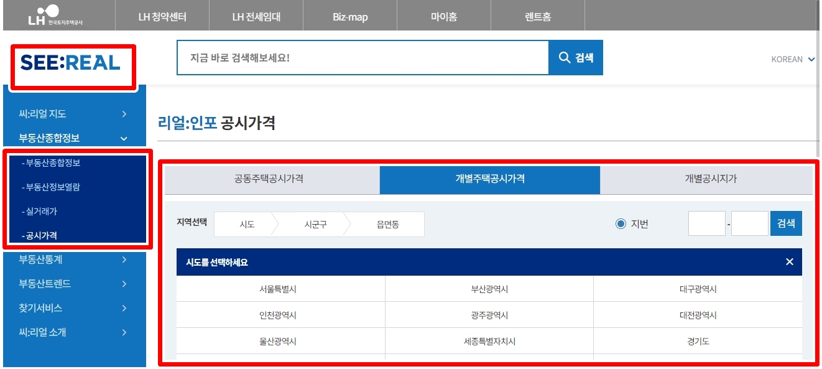Choose 세종특별자치시 from the list

pos(489,342)
